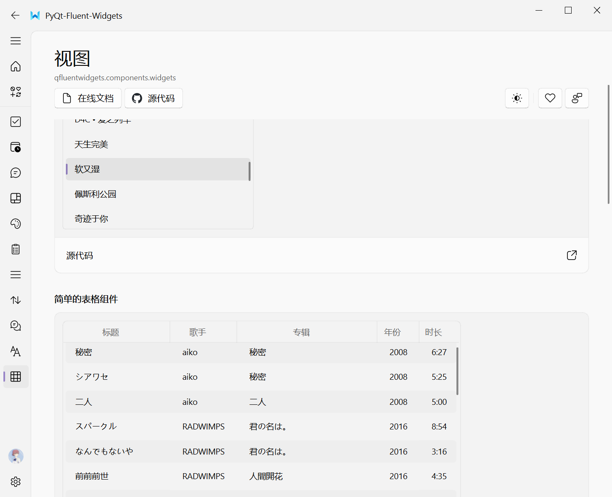Select the view grid icon in sidebar
This screenshot has width=612, height=497.
16,377
